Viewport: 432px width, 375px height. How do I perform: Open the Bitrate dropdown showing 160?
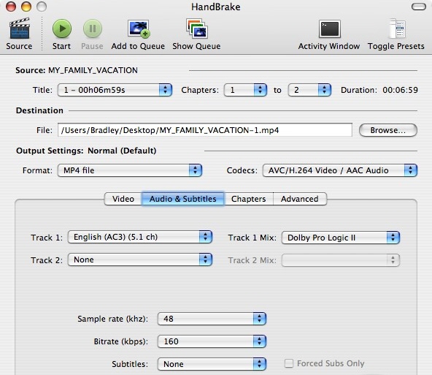tap(212, 341)
